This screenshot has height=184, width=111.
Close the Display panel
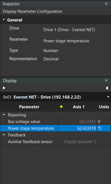point(106,80)
